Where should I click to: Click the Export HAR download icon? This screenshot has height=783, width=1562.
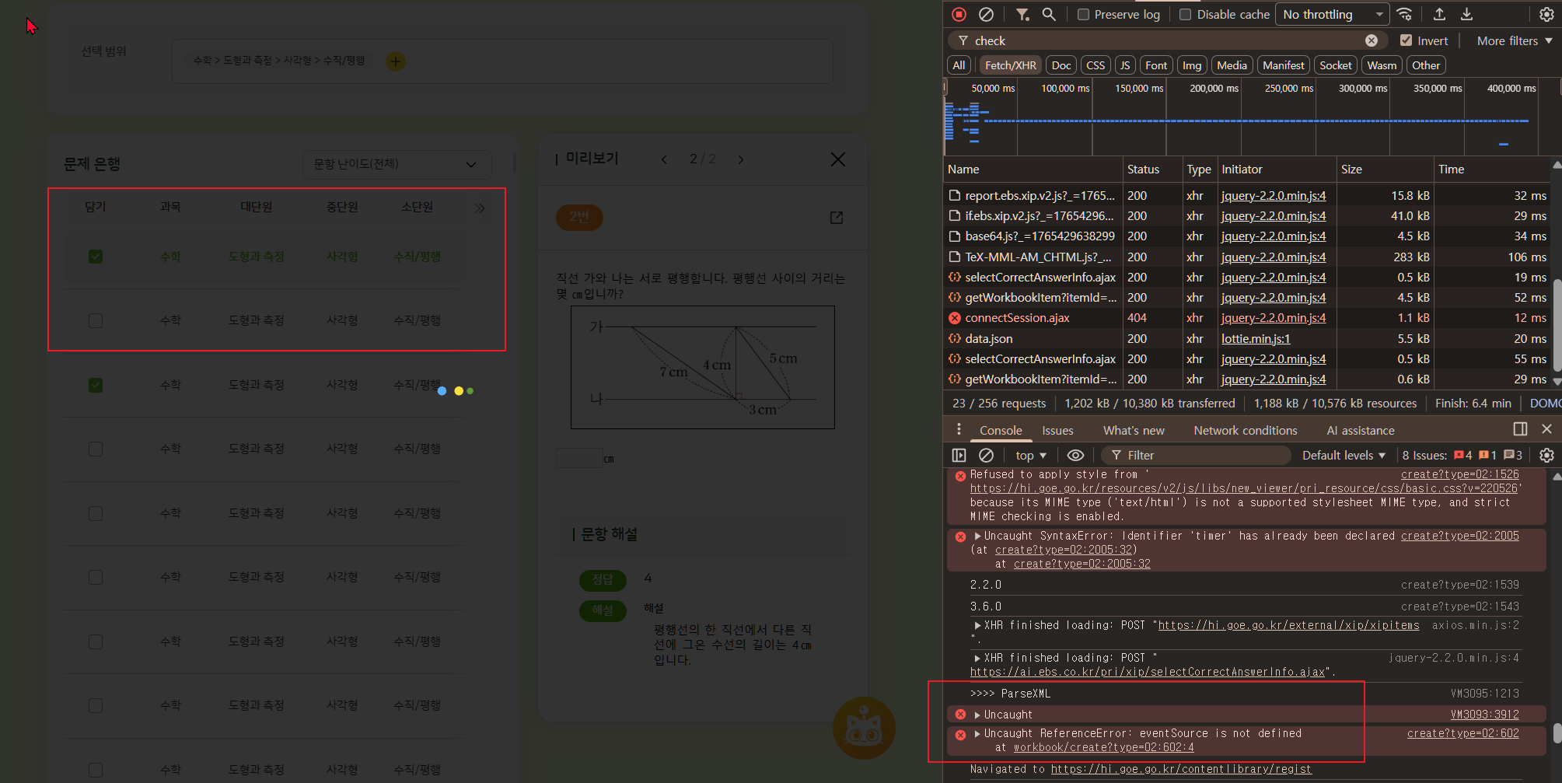1466,14
